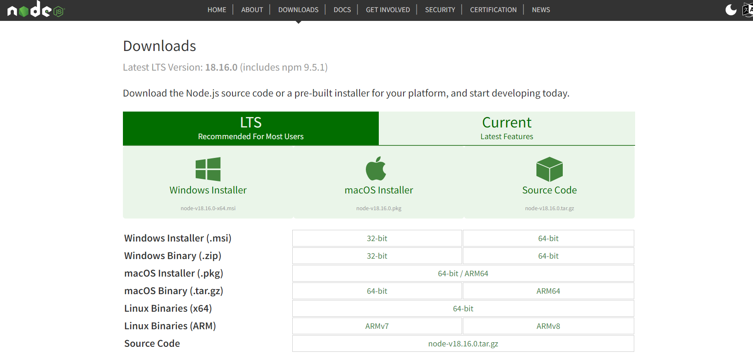753x356 pixels.
Task: Click macOS Installer (.pkg) row label
Action: coord(174,273)
